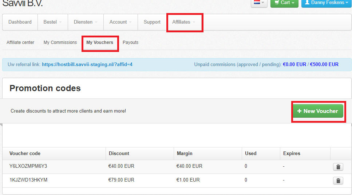The height and width of the screenshot is (195, 352).
Task: Click the €0.00 EUR approved commissions link
Action: pyautogui.click(x=294, y=65)
